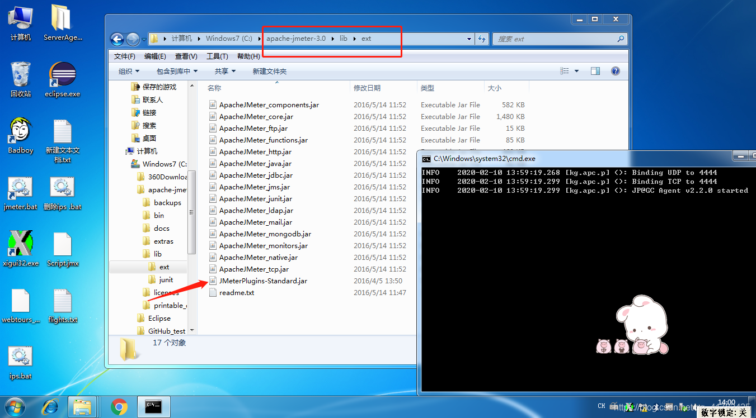Click the Windows7 (C:) breadcrumb segment

pos(229,39)
